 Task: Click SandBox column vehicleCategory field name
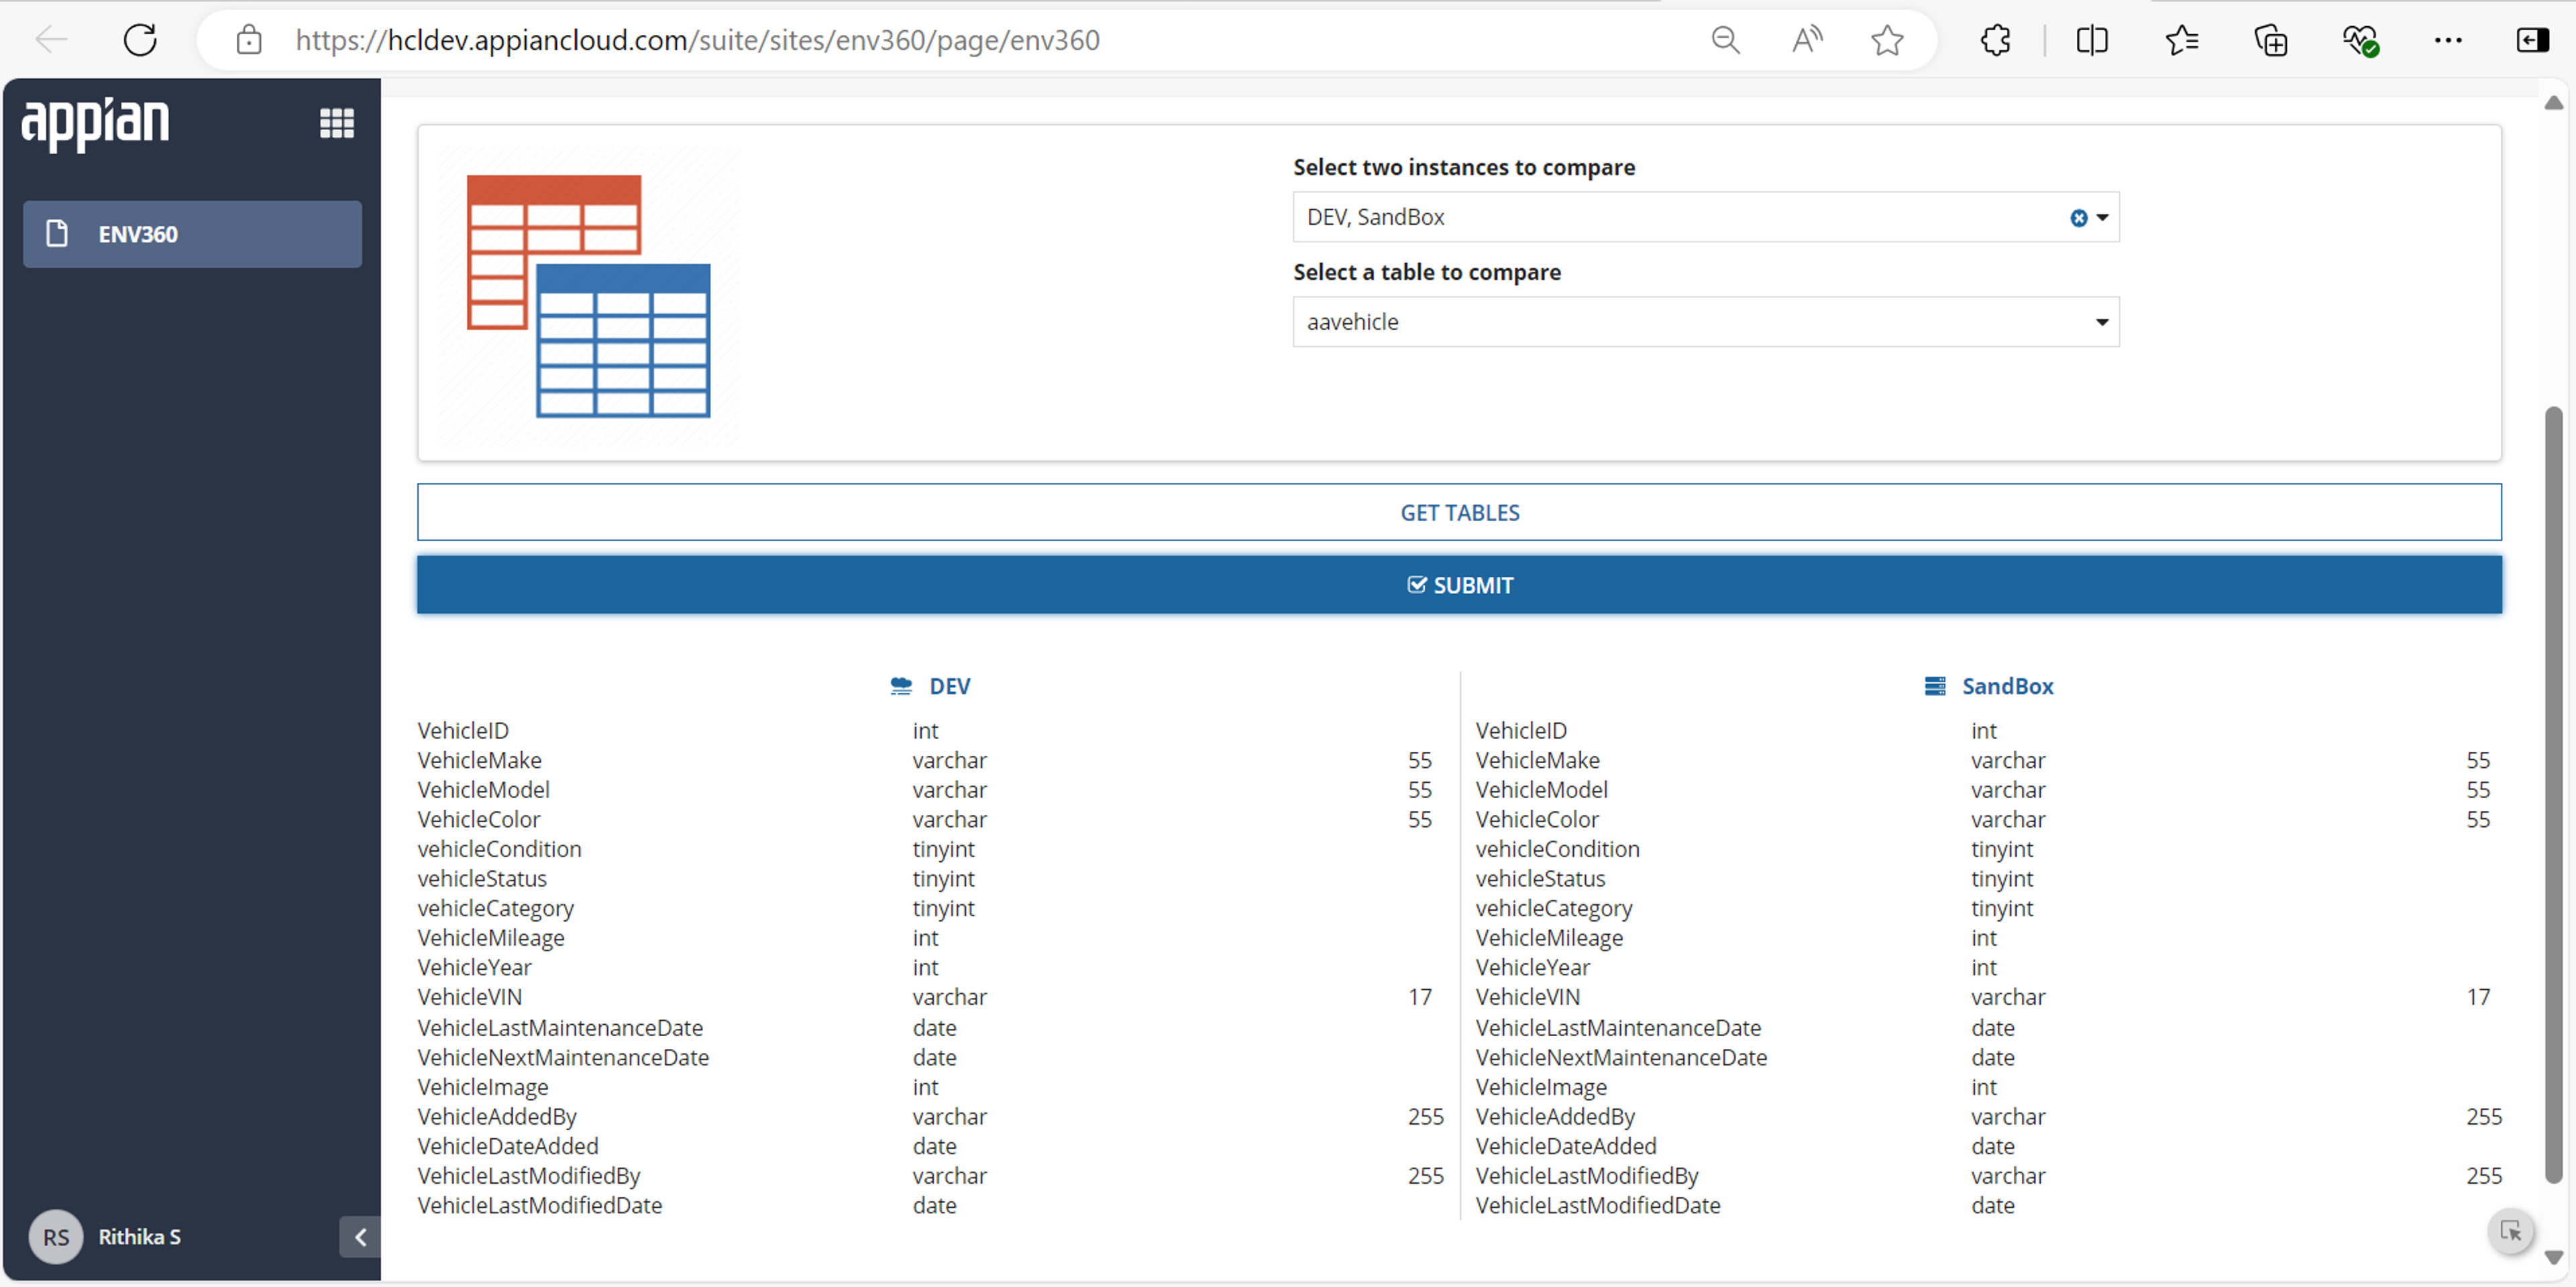[x=1553, y=909]
